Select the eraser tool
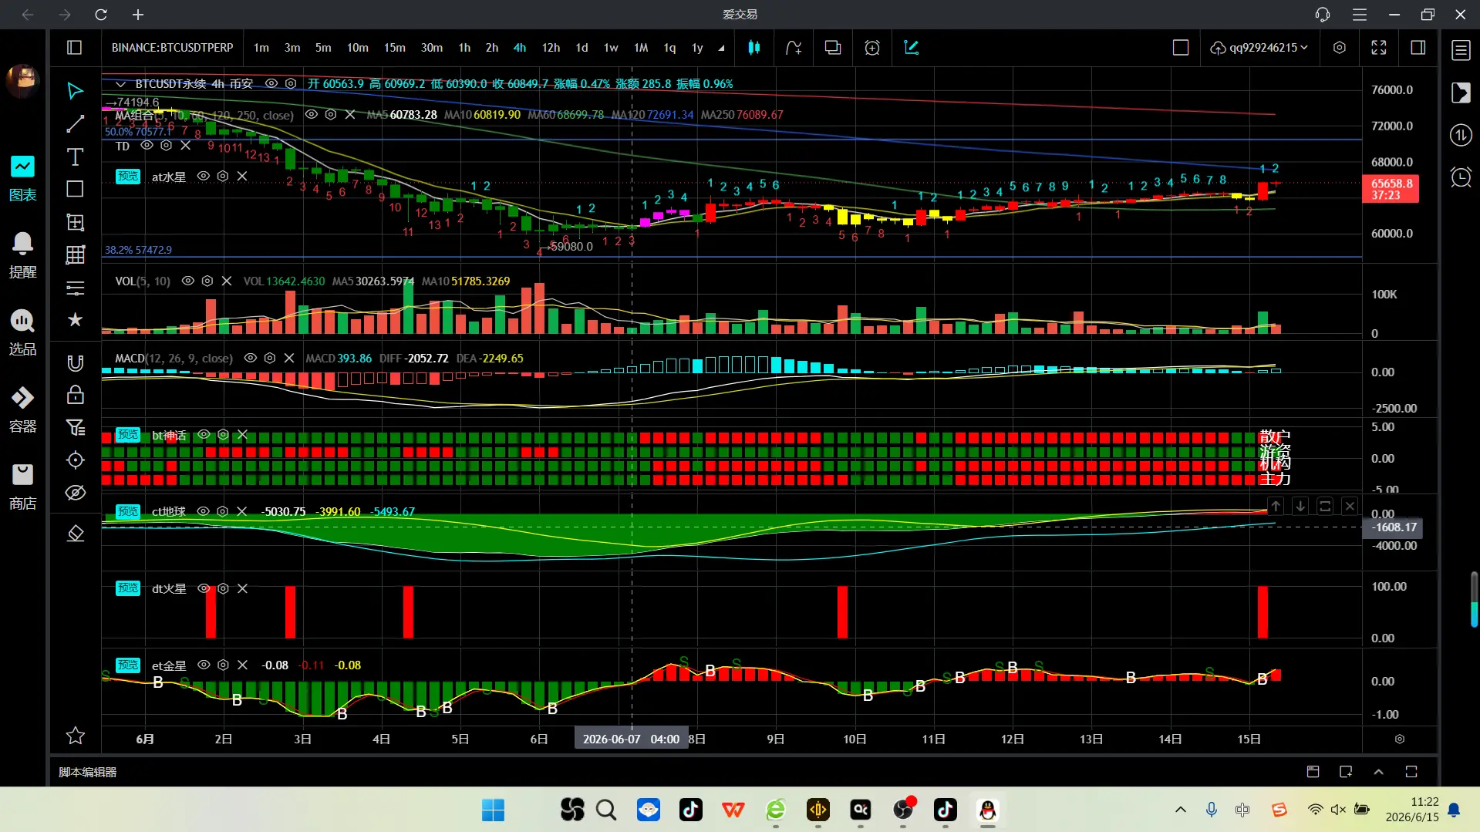 (75, 534)
